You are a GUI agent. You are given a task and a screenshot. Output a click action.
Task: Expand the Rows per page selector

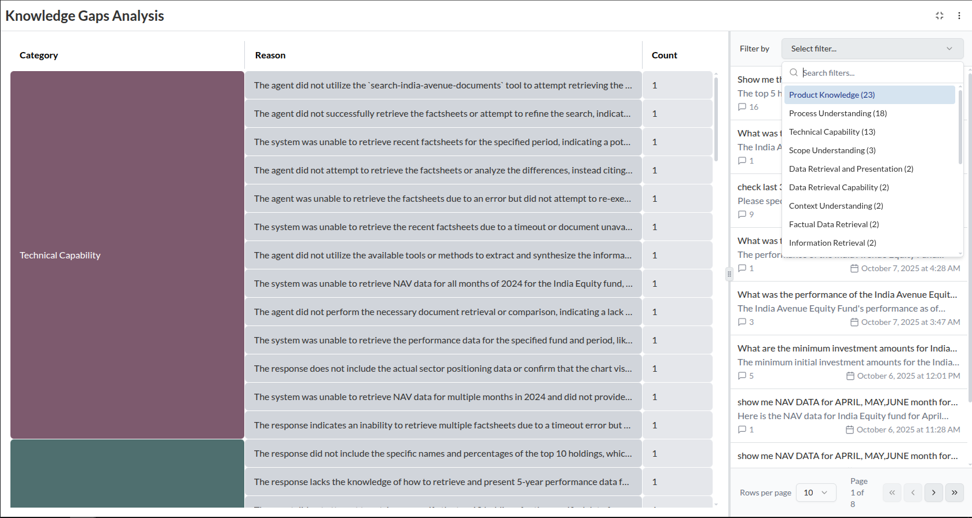tap(816, 493)
